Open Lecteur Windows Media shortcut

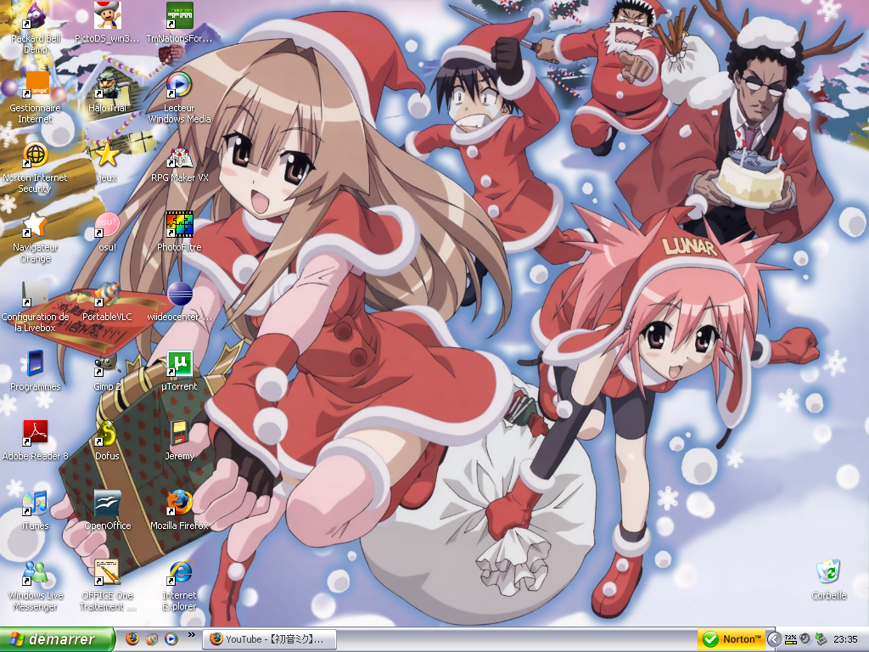pyautogui.click(x=179, y=98)
